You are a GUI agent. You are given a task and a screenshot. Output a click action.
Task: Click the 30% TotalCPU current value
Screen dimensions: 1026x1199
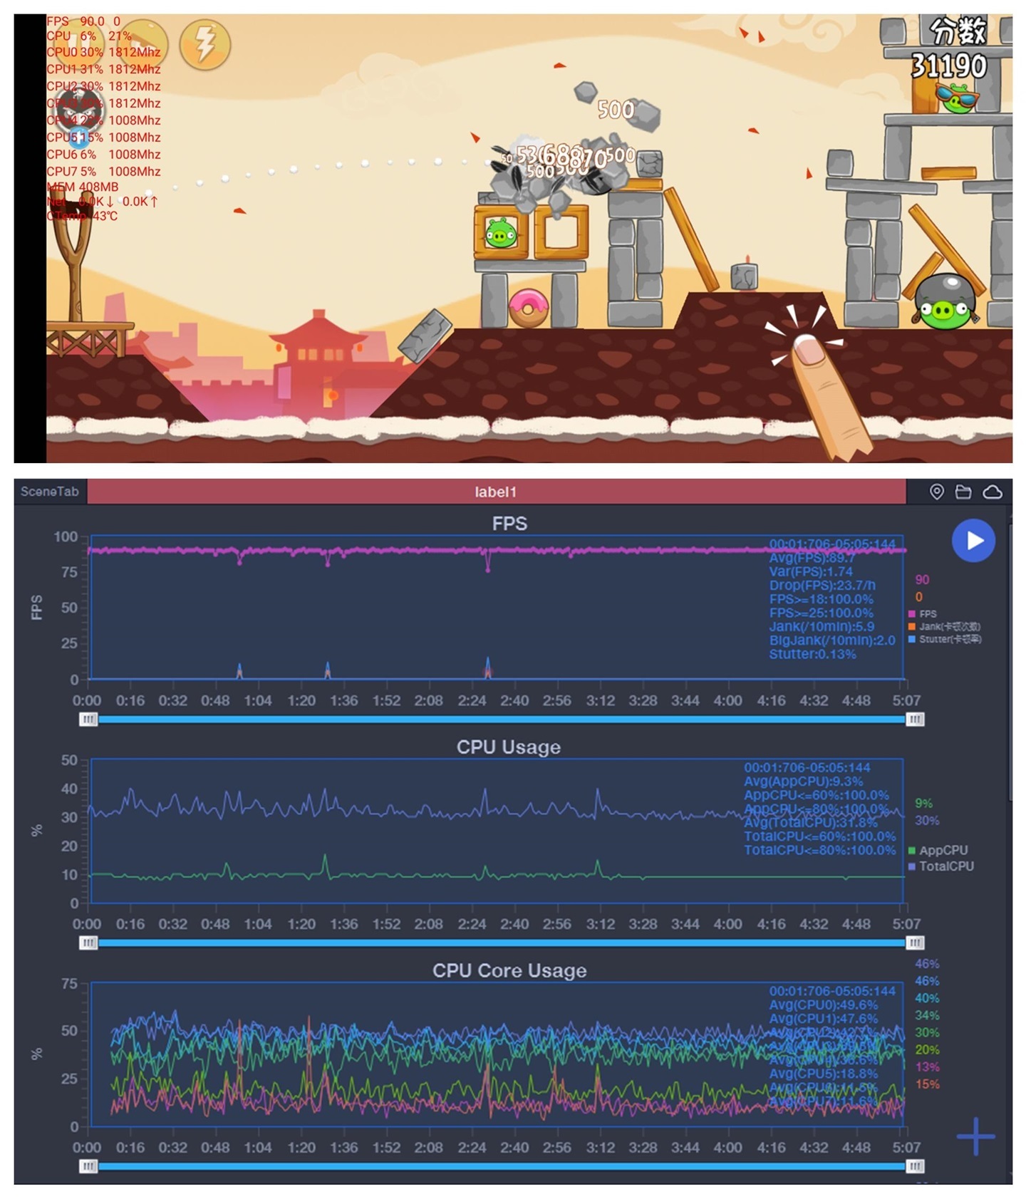pyautogui.click(x=927, y=820)
